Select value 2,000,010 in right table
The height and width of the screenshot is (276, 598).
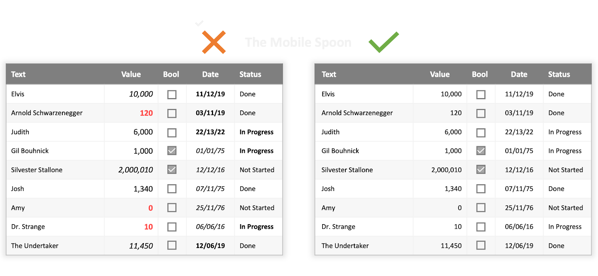[446, 170]
